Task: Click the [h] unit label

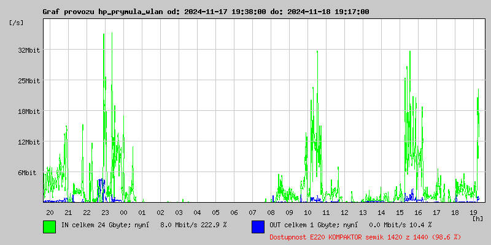Action: tap(477, 218)
